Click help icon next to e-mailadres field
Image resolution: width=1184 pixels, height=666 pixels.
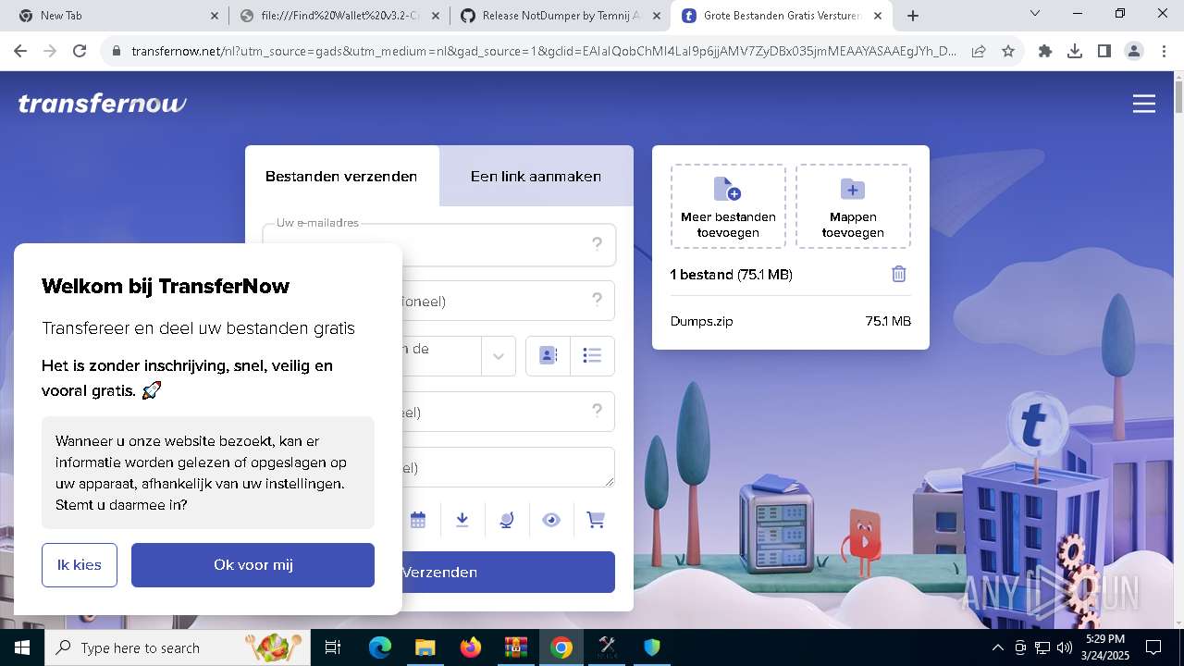(x=597, y=244)
